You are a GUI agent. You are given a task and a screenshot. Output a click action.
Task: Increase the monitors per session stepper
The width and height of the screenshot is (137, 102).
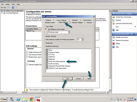point(82,39)
